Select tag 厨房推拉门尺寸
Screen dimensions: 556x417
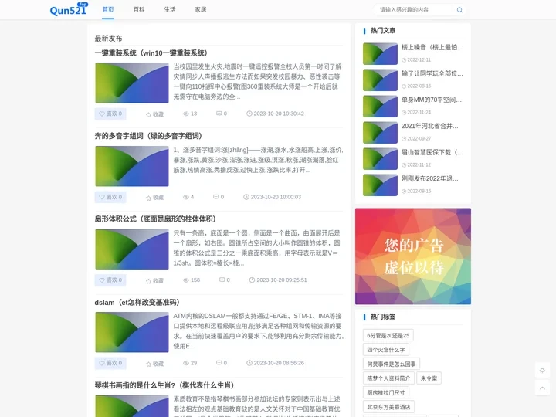pos(386,392)
